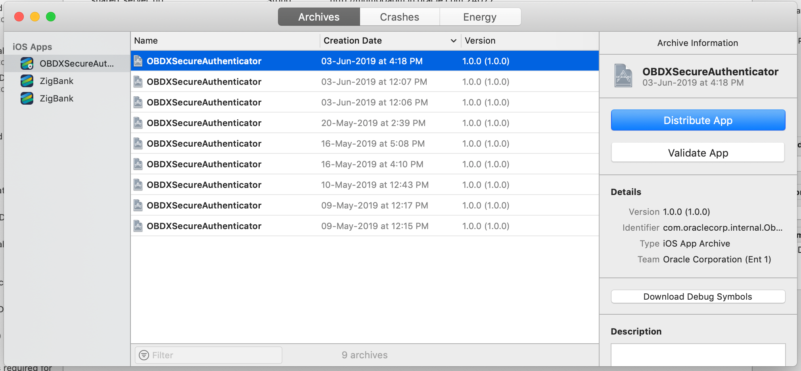Select archive name dated 16-May-2019 at 5:08 PM
This screenshot has height=371, width=801.
pyautogui.click(x=204, y=143)
